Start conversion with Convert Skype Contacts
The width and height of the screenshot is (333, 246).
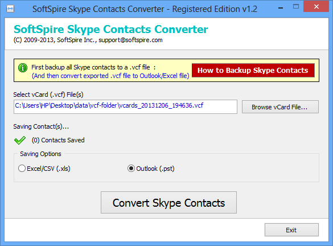tap(168, 203)
